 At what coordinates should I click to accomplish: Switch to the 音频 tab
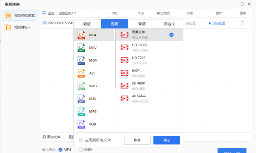pos(142,24)
